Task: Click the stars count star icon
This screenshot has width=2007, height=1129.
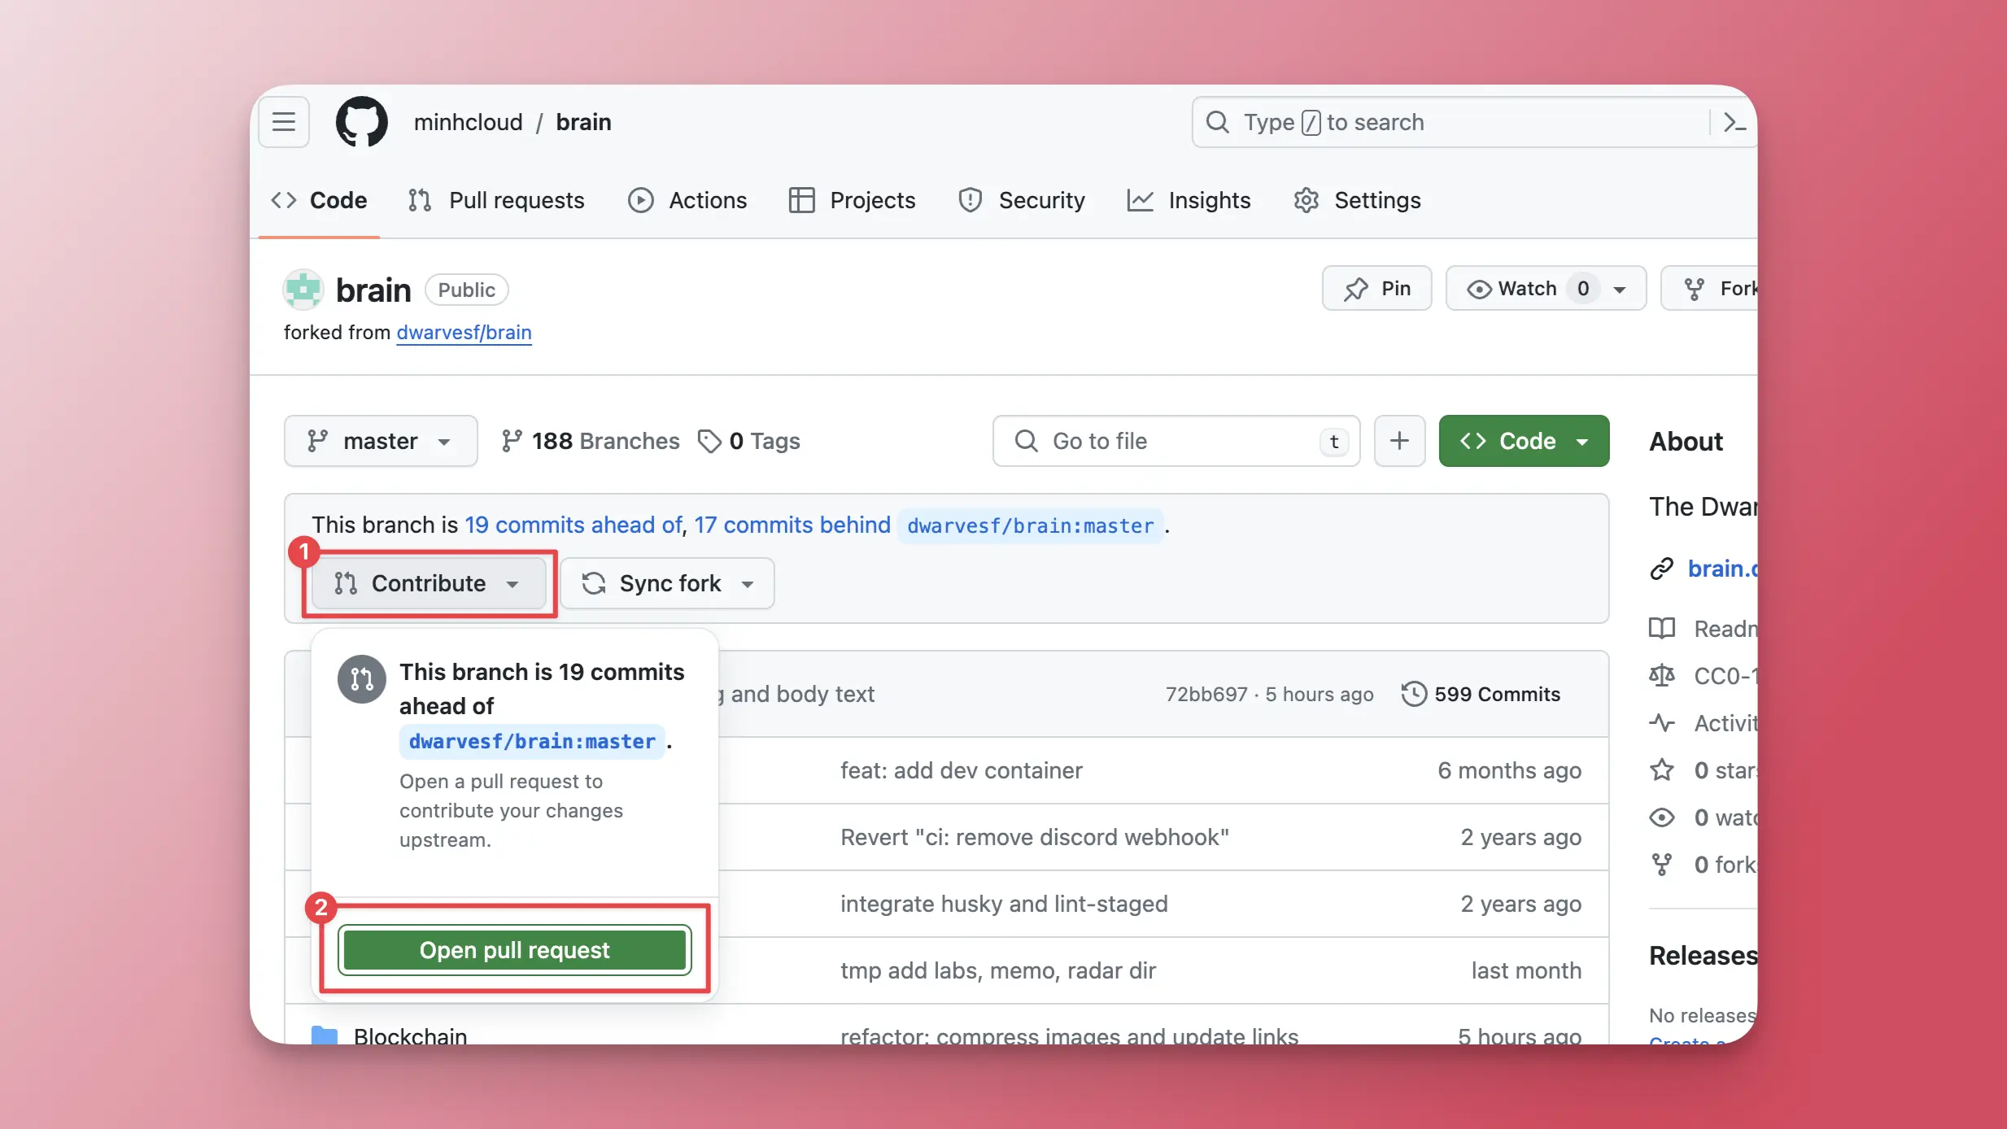Action: (x=1662, y=769)
